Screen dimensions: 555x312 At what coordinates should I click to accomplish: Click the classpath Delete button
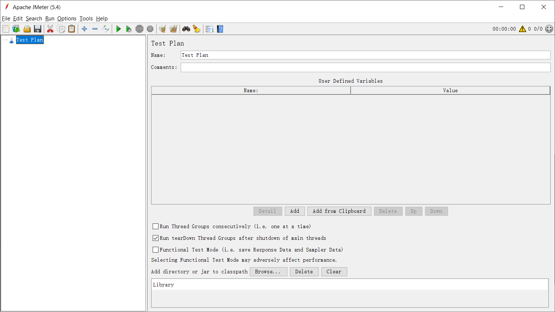[x=304, y=272]
